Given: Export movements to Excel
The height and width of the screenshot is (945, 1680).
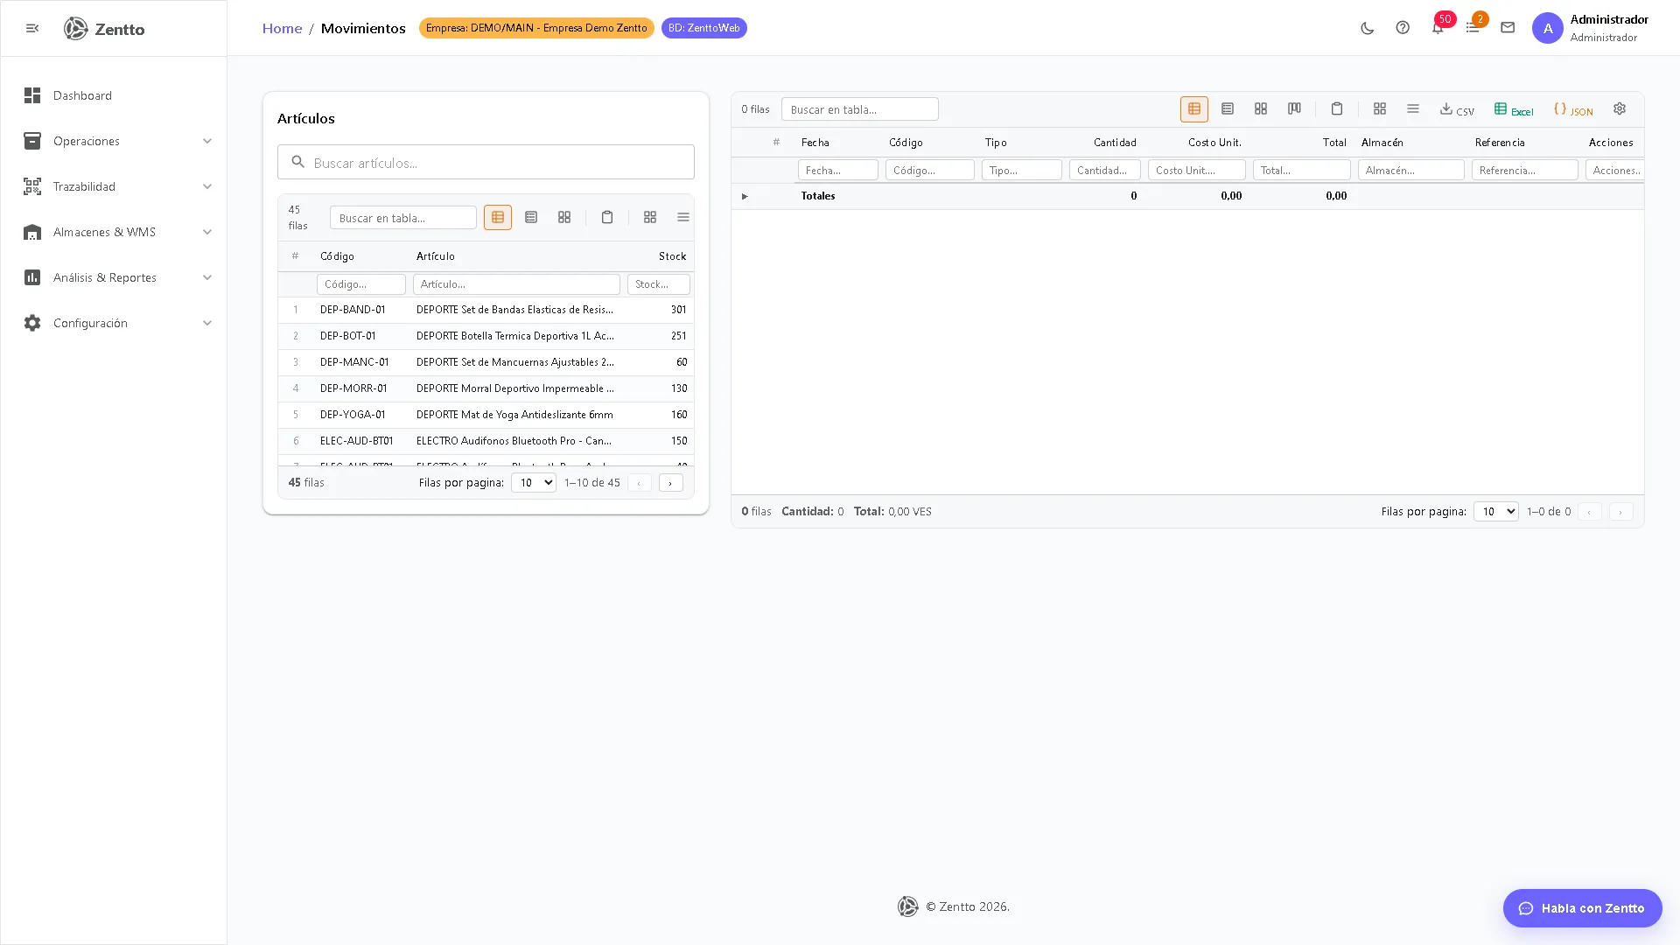Looking at the screenshot, I should coord(1514,109).
